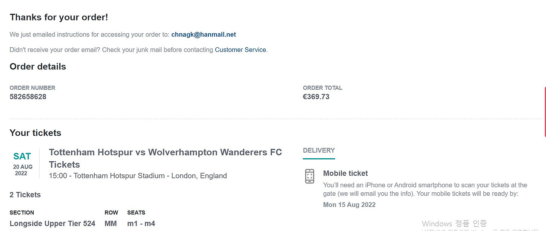Select the DELIVERY tab
The image size is (546, 231).
pos(319,151)
